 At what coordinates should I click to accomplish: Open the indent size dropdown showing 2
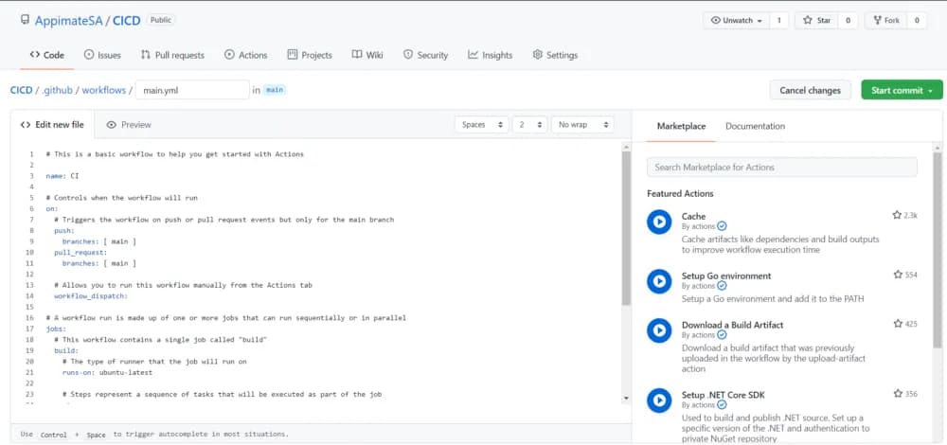tap(529, 125)
